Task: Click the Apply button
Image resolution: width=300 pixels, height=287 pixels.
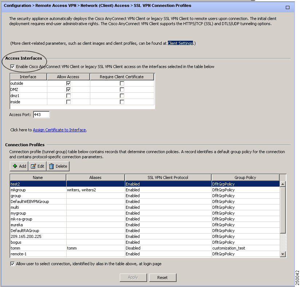Action: [133, 278]
